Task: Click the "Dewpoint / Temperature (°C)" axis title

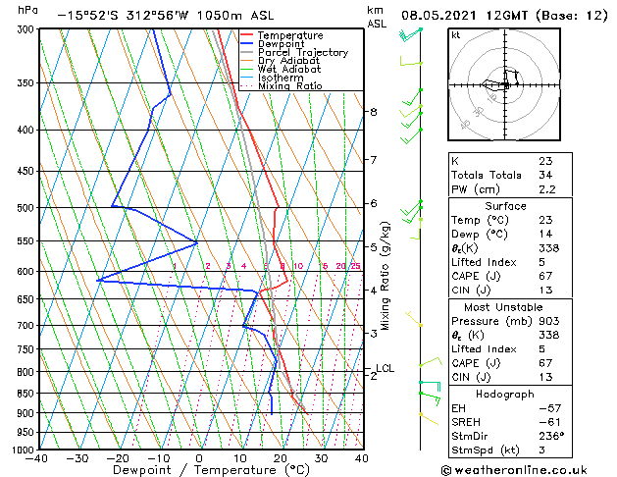Action: (x=211, y=470)
